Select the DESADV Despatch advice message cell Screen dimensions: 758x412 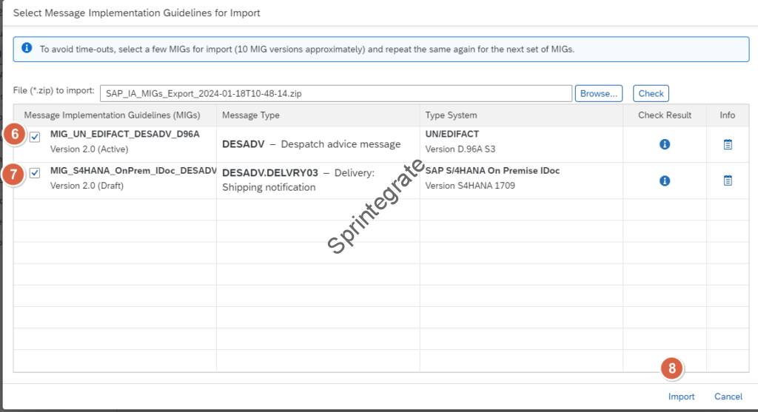(311, 144)
